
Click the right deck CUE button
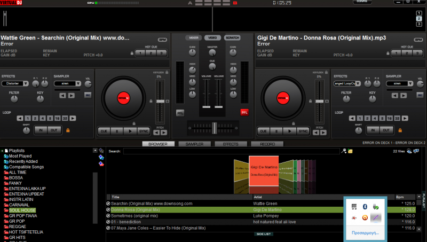tap(263, 131)
